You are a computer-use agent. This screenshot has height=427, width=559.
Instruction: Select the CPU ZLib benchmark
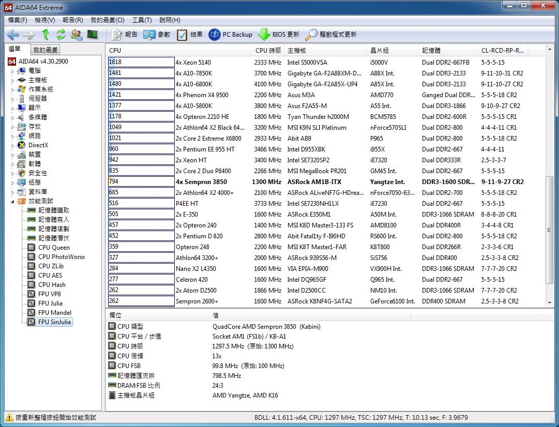[51, 266]
